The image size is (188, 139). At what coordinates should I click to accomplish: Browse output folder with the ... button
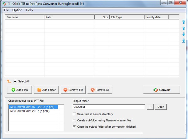[150, 107]
